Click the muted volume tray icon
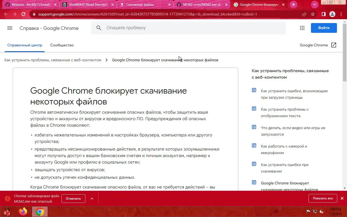347x217 pixels. tap(322, 212)
